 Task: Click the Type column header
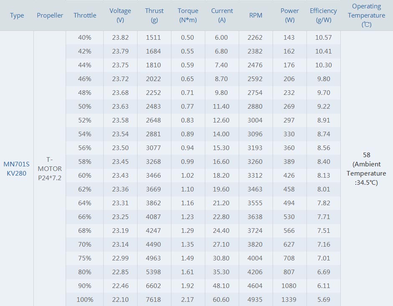(x=17, y=15)
